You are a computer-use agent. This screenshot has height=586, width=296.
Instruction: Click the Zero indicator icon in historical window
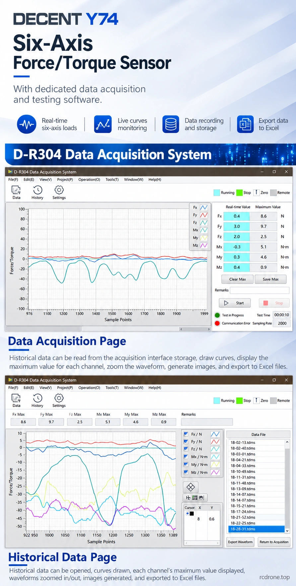[256, 401]
